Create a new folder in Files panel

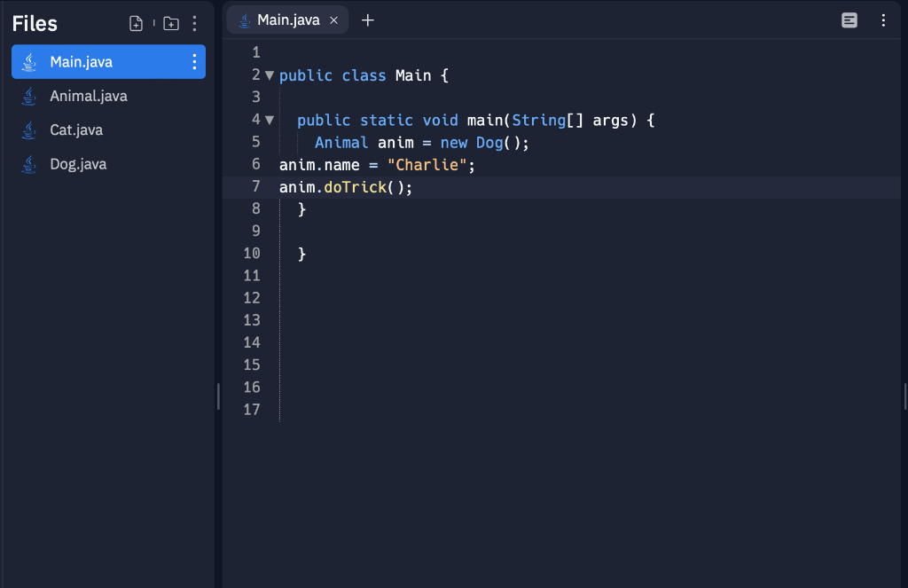171,23
